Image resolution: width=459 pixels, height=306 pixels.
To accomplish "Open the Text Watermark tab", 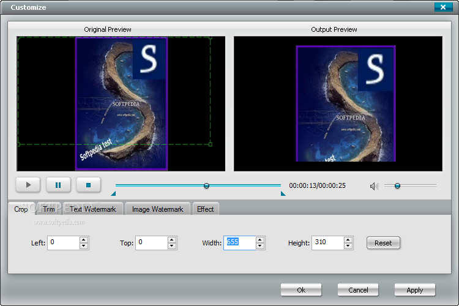I will 93,209.
